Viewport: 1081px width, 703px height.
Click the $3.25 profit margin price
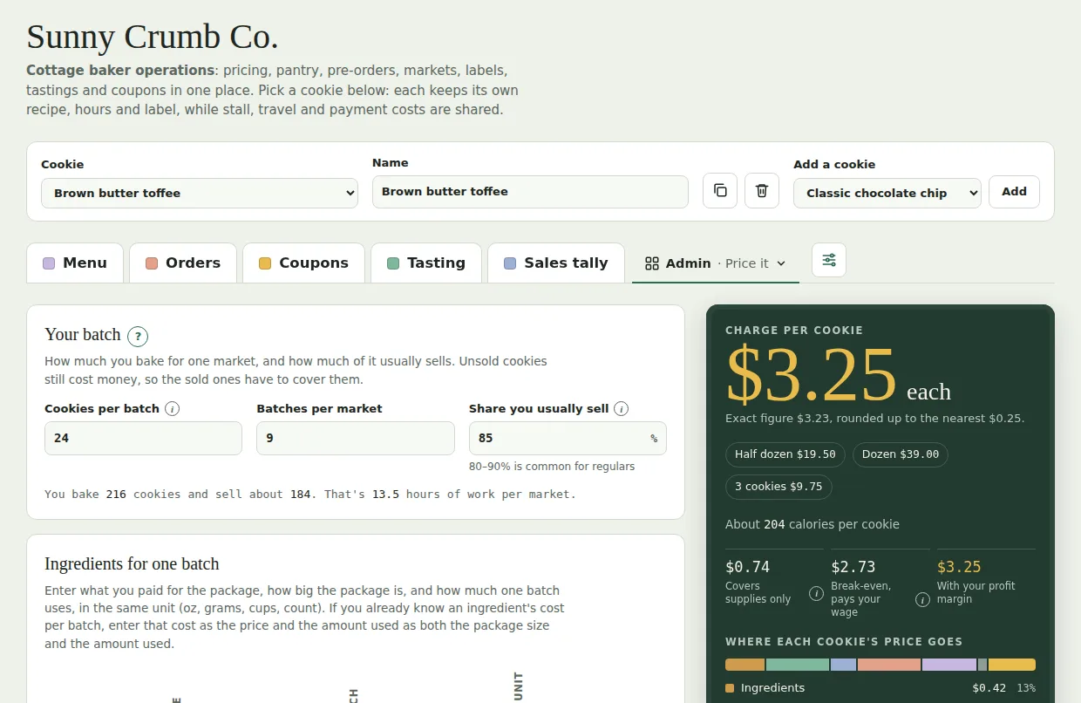(959, 567)
